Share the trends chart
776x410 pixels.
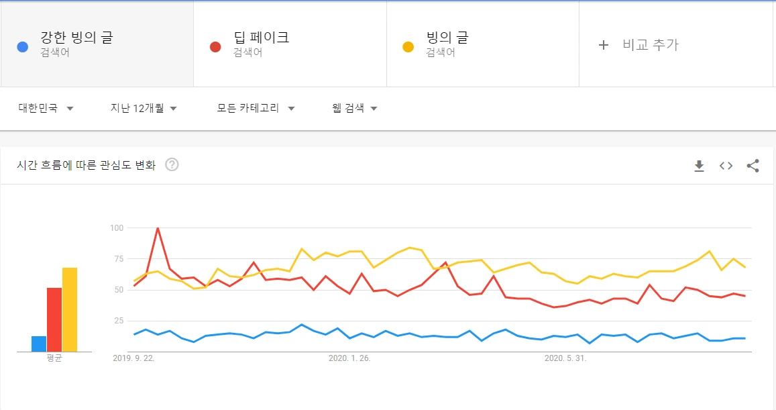pos(752,165)
